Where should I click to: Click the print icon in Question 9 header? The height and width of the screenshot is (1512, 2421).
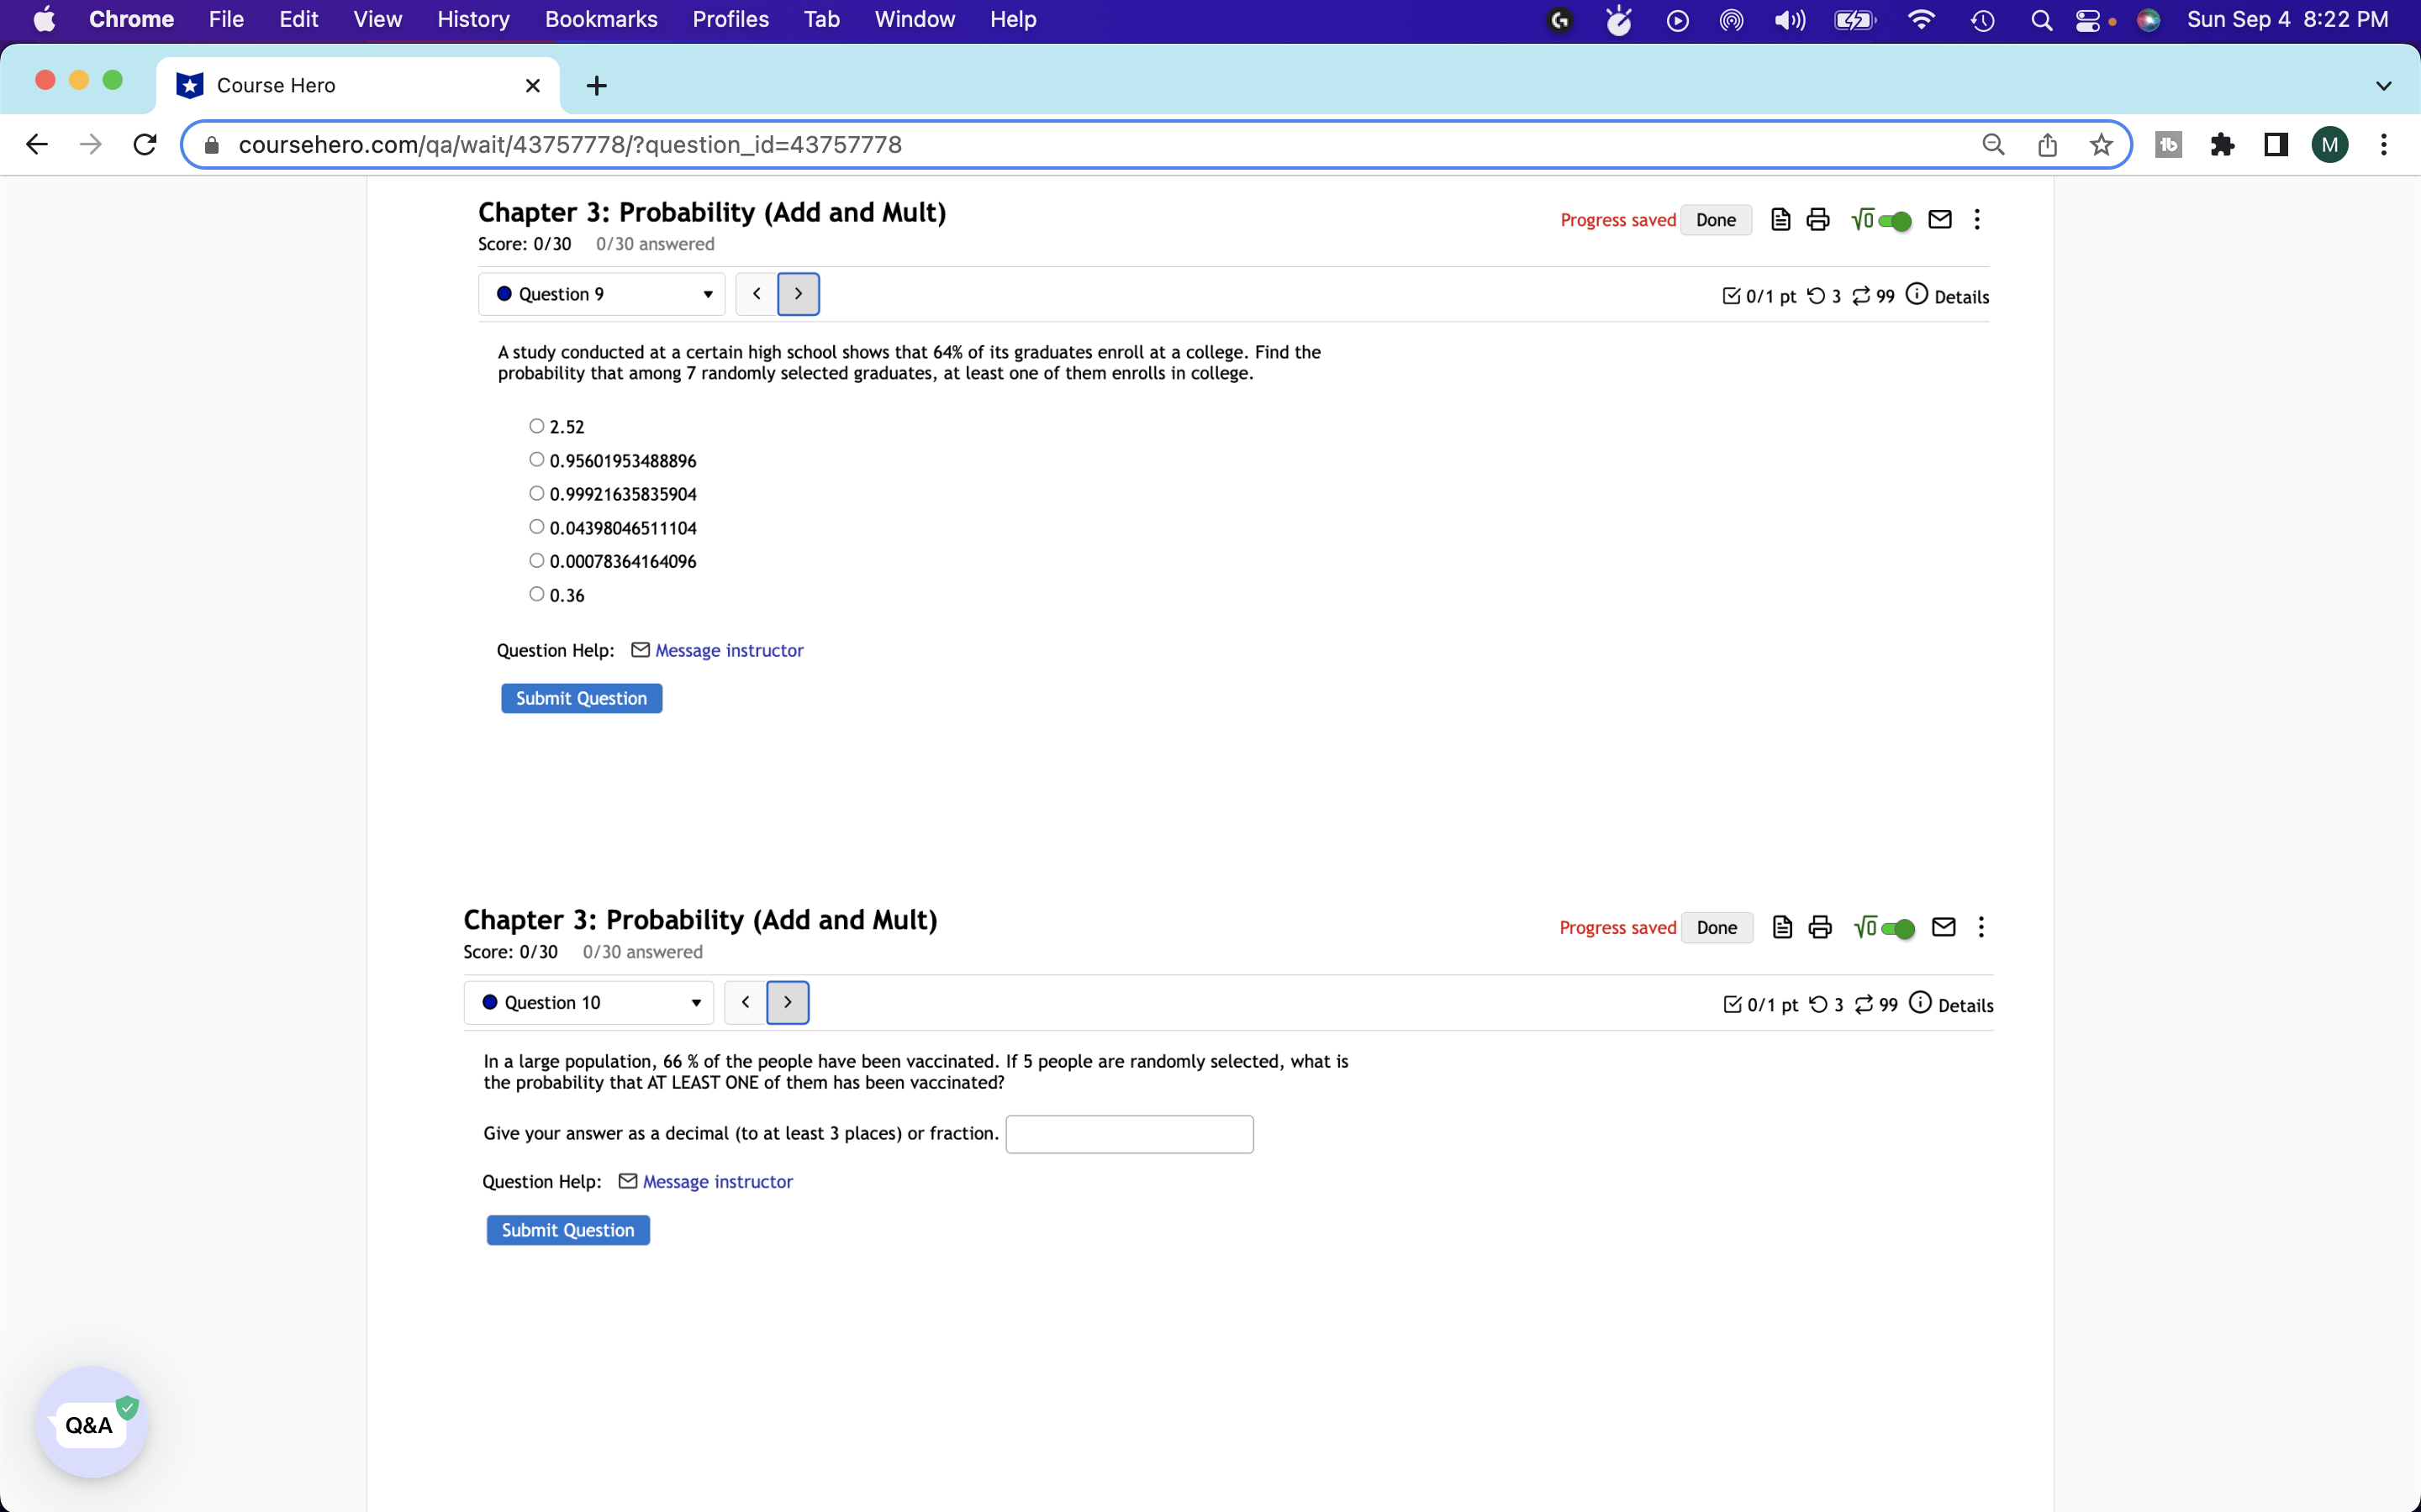pos(1817,220)
